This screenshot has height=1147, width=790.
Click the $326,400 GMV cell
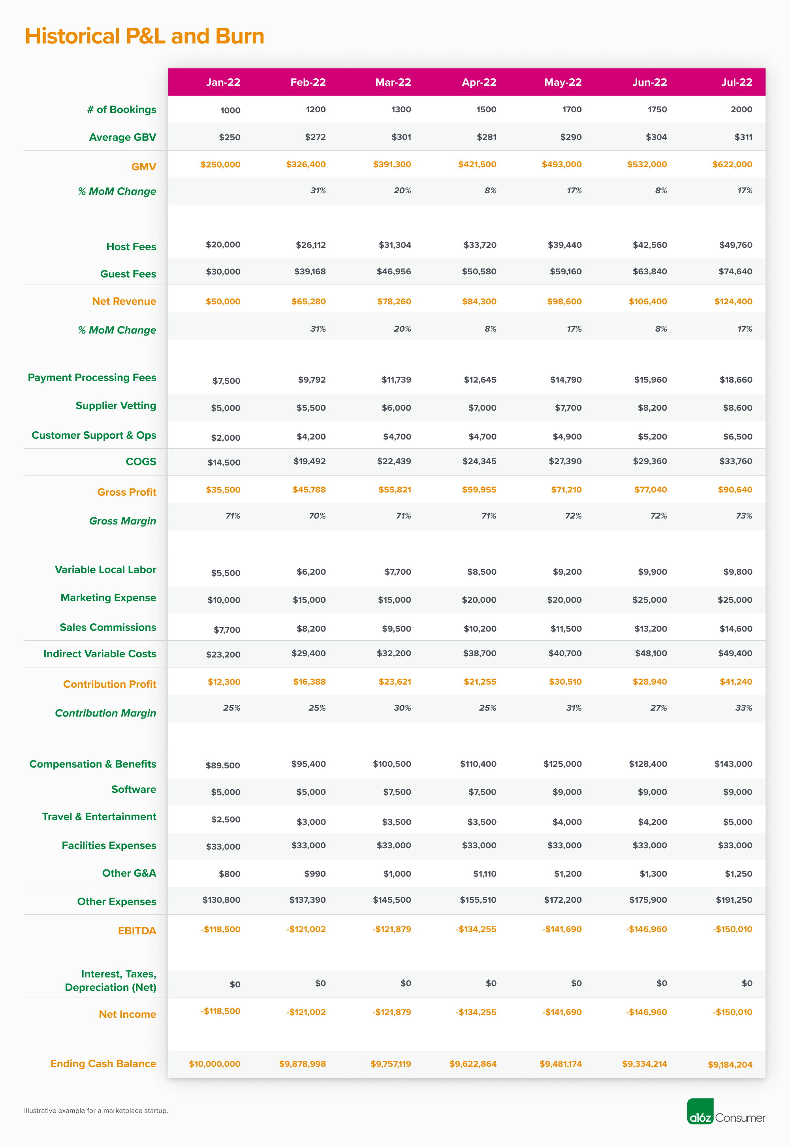point(306,164)
